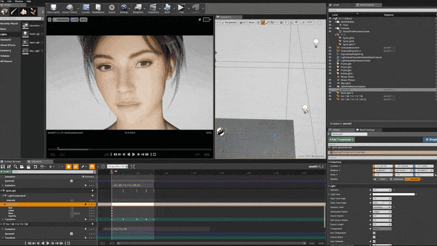Open the Sequencer frame rate dropdown

118,167
